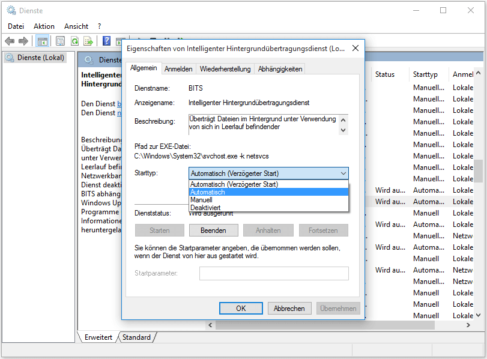Open the Datei menu
Viewport: 487px width, 359px height.
pos(16,26)
